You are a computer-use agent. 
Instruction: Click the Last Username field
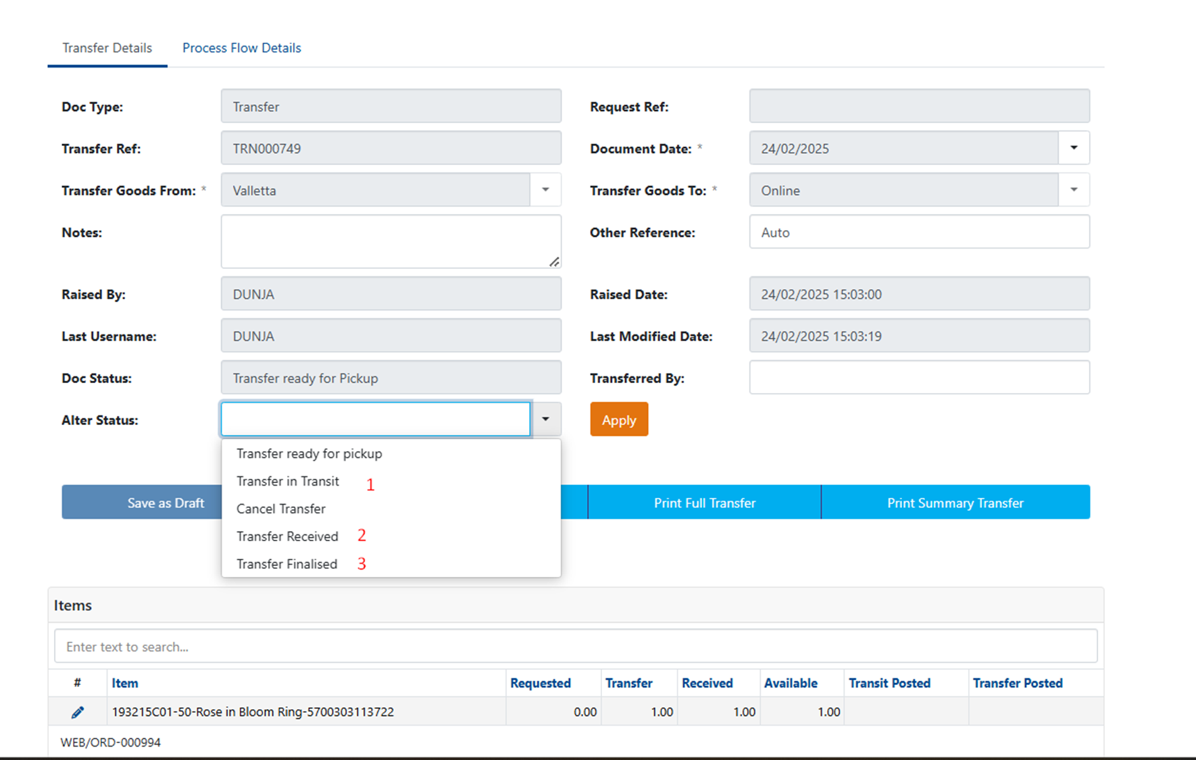click(391, 336)
